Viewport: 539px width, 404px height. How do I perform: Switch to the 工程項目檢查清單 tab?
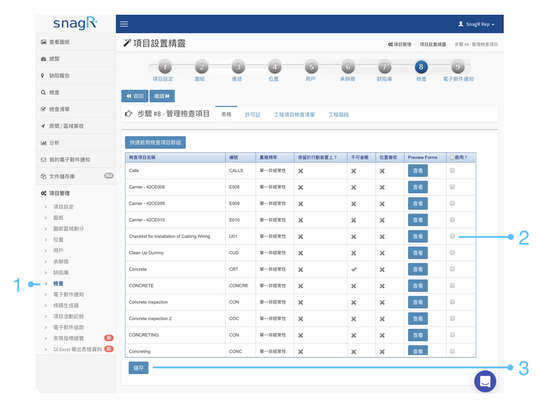[294, 115]
